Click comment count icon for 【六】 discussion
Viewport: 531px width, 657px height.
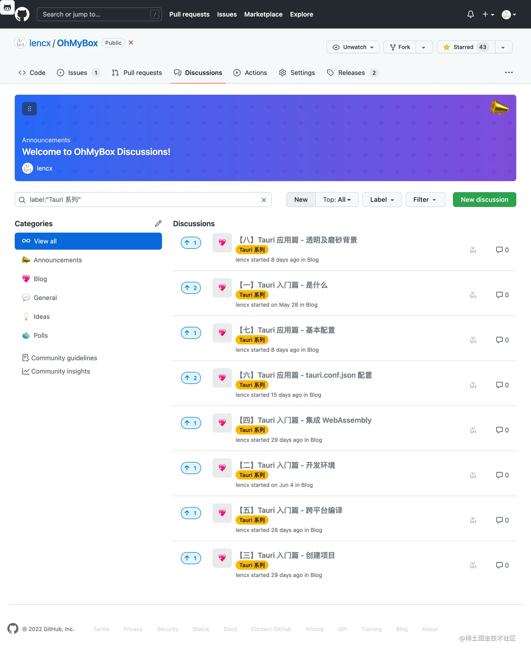502,385
